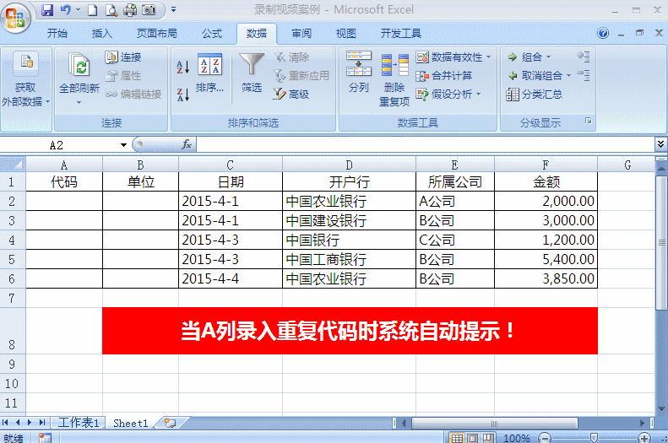Expand What-If Analysis dropdown (假设分析)
The image size is (668, 443).
coord(478,94)
